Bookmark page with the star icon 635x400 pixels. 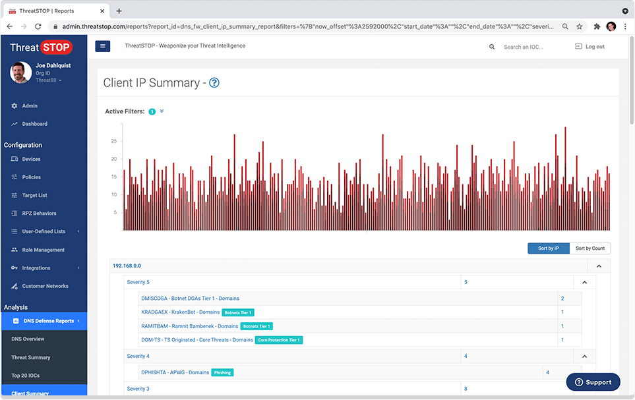pyautogui.click(x=580, y=26)
